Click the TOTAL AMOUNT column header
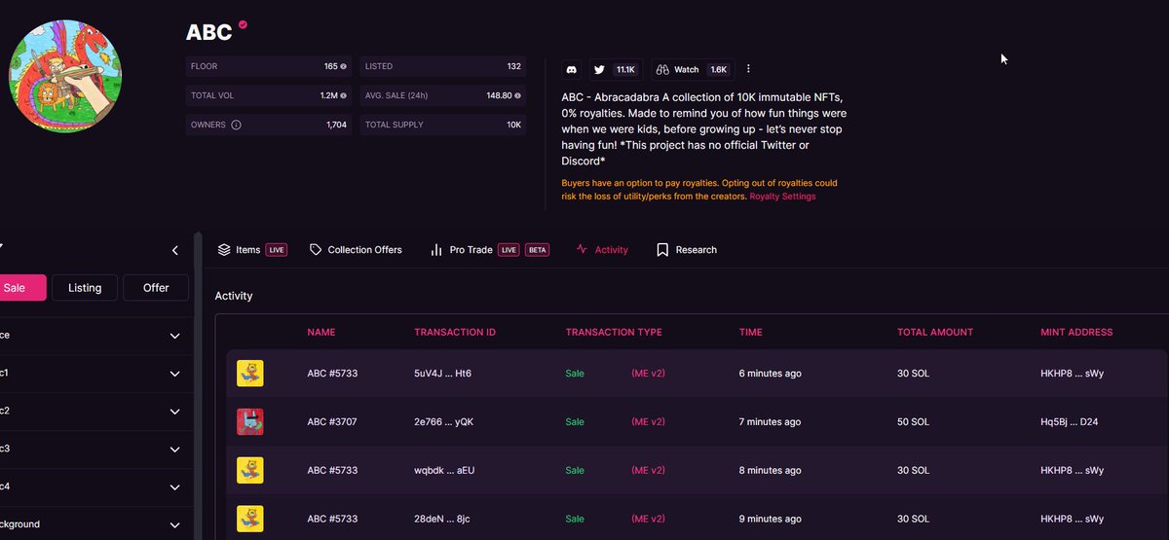The width and height of the screenshot is (1169, 540). coord(935,333)
